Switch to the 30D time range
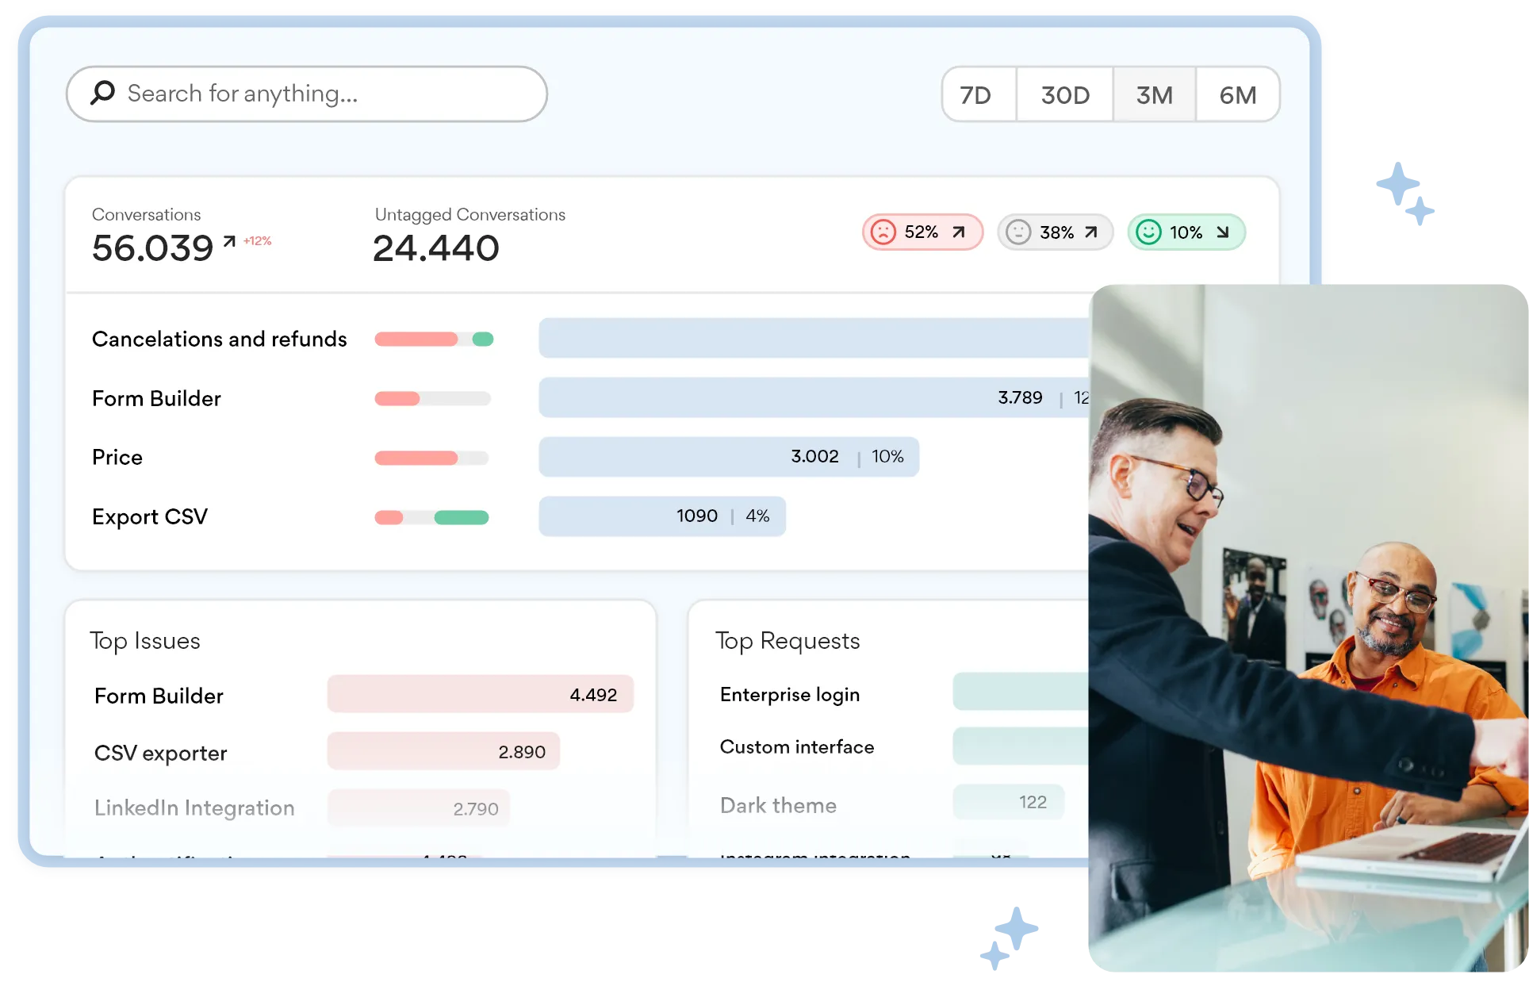The image size is (1529, 982). pyautogui.click(x=1065, y=95)
